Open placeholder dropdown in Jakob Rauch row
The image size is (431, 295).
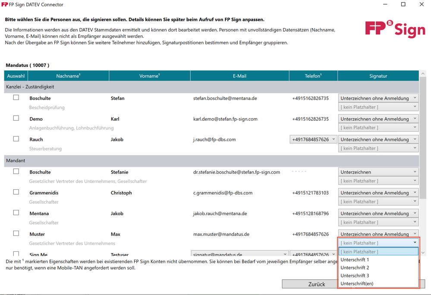(378, 148)
